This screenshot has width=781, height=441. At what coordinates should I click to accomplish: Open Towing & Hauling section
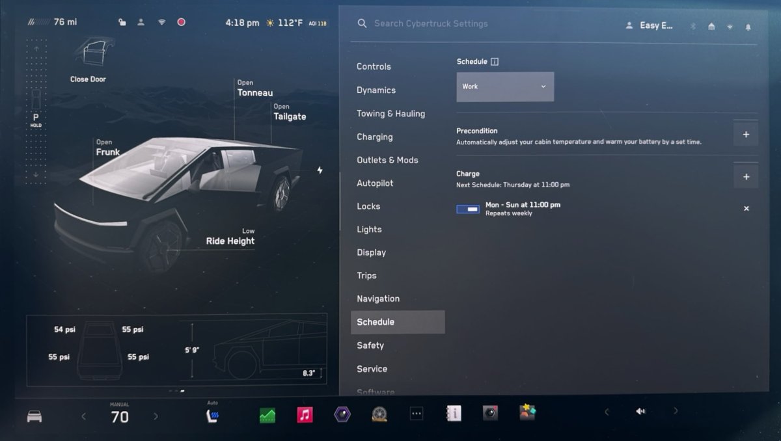(x=390, y=113)
